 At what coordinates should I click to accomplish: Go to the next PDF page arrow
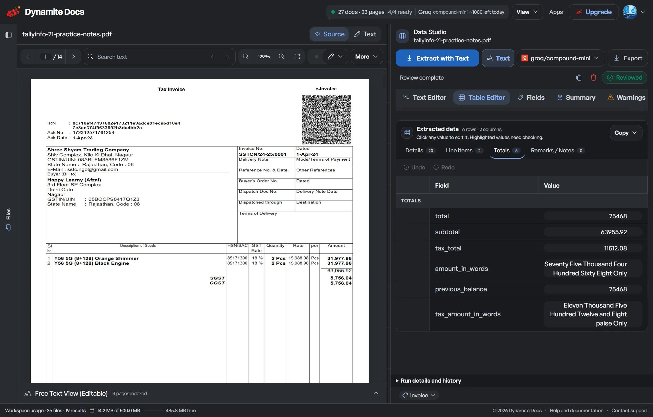pos(74,57)
